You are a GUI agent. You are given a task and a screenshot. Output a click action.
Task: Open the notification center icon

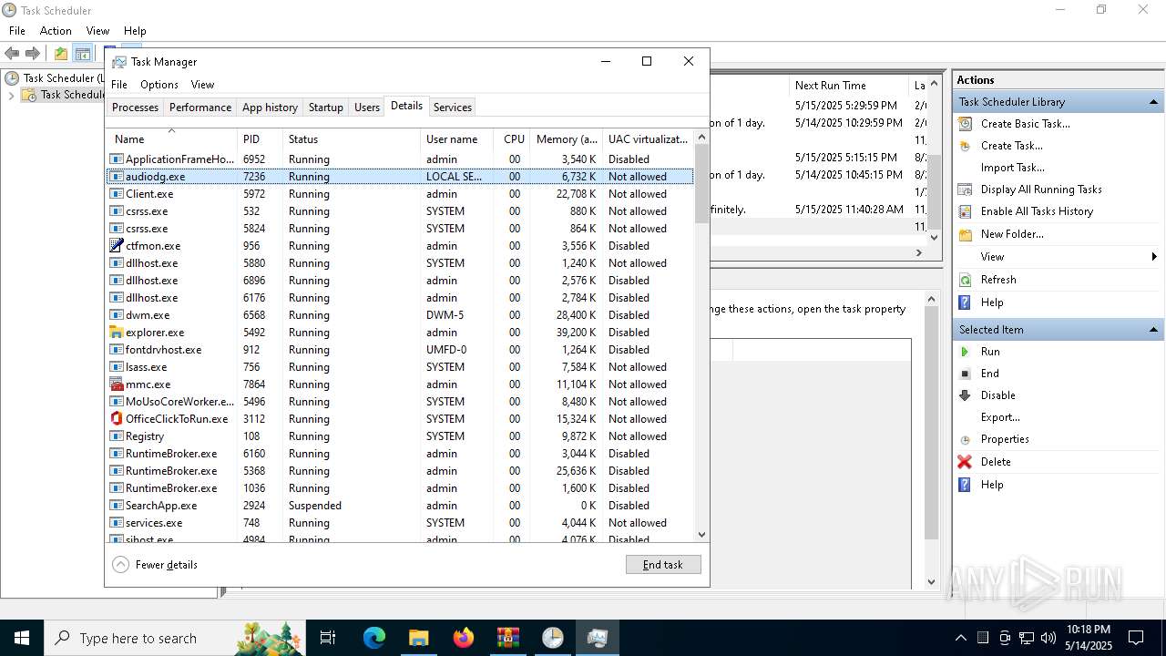[1136, 638]
